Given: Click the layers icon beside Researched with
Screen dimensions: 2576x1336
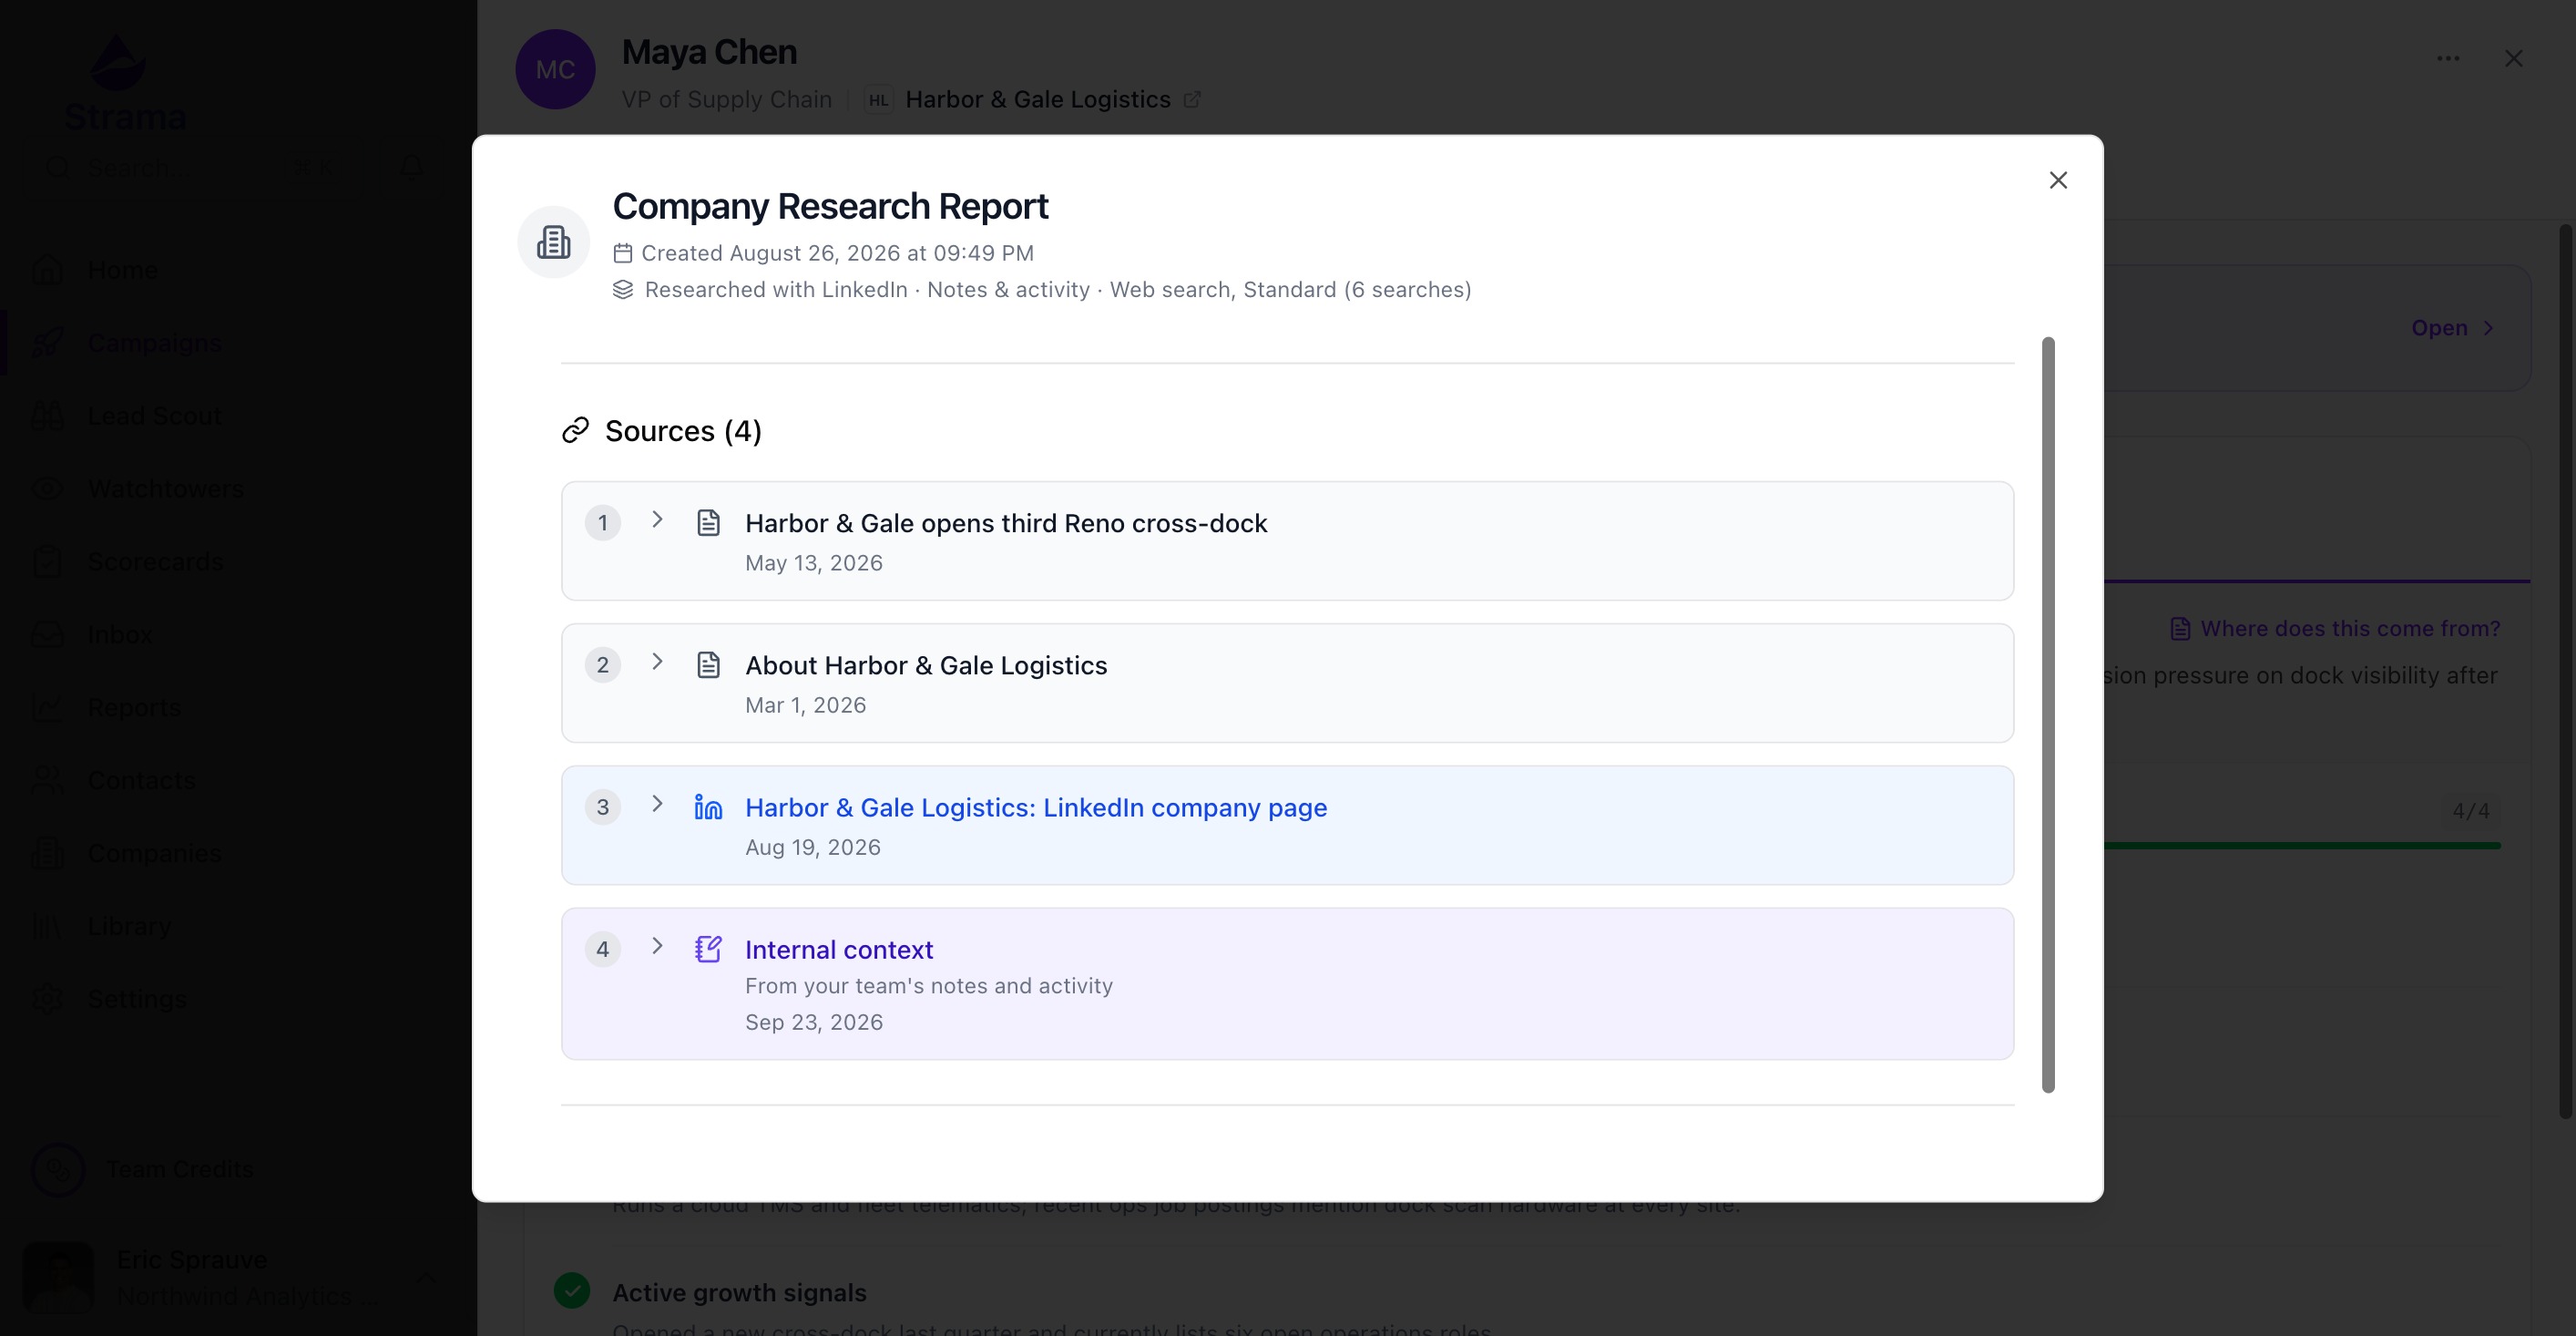Looking at the screenshot, I should [623, 289].
